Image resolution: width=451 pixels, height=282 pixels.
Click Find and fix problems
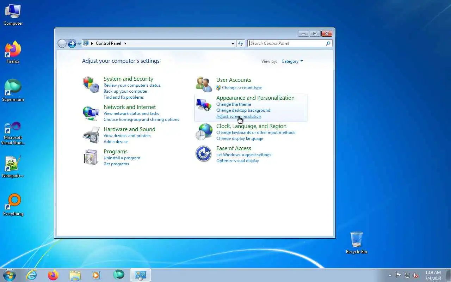tap(124, 97)
